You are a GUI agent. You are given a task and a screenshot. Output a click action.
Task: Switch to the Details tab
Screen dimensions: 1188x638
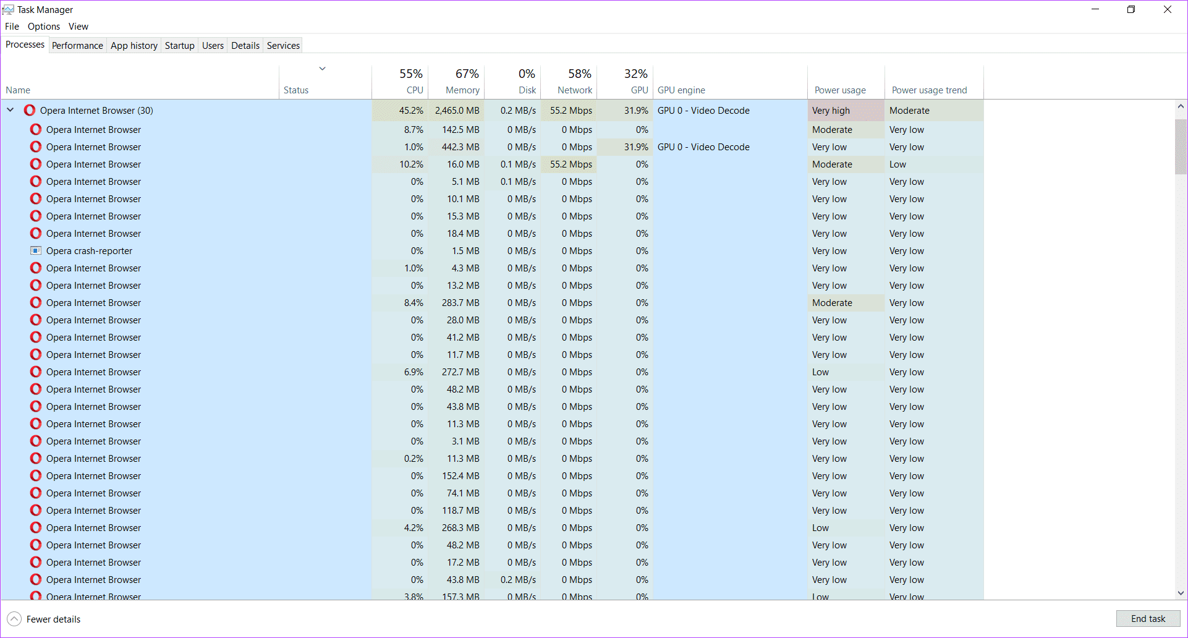click(245, 45)
